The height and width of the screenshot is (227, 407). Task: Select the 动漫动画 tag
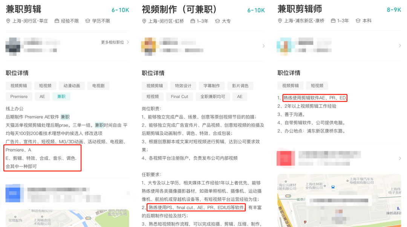(72, 85)
